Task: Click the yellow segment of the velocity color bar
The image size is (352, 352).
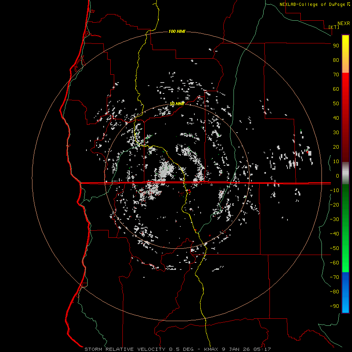Action: (x=345, y=54)
